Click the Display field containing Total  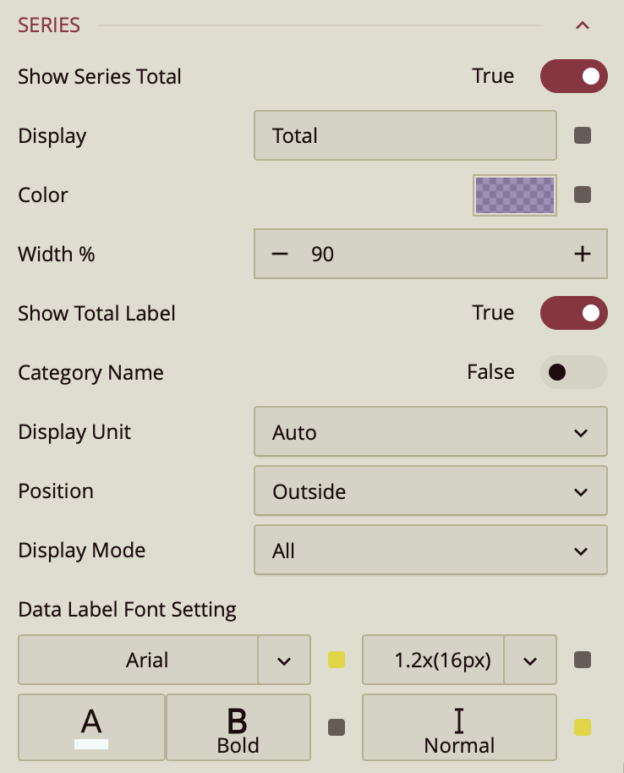405,135
